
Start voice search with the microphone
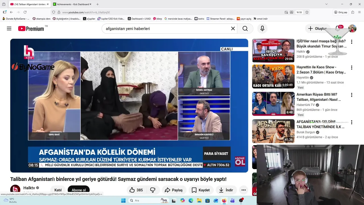[262, 28]
